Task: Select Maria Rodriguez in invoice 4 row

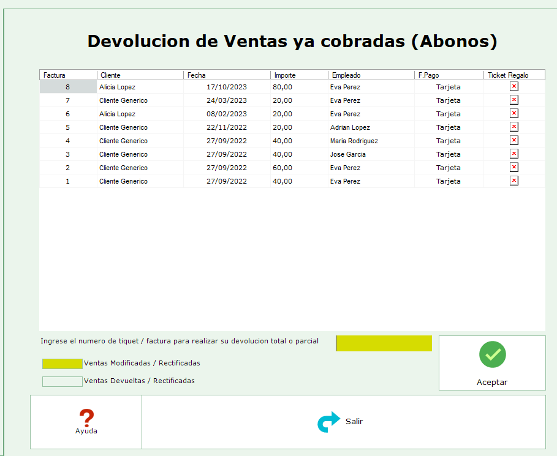Action: coord(354,141)
